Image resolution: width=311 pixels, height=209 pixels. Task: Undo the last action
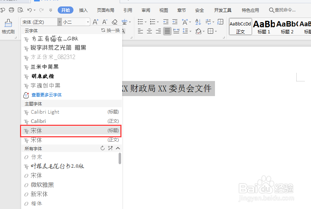tap(29, 10)
